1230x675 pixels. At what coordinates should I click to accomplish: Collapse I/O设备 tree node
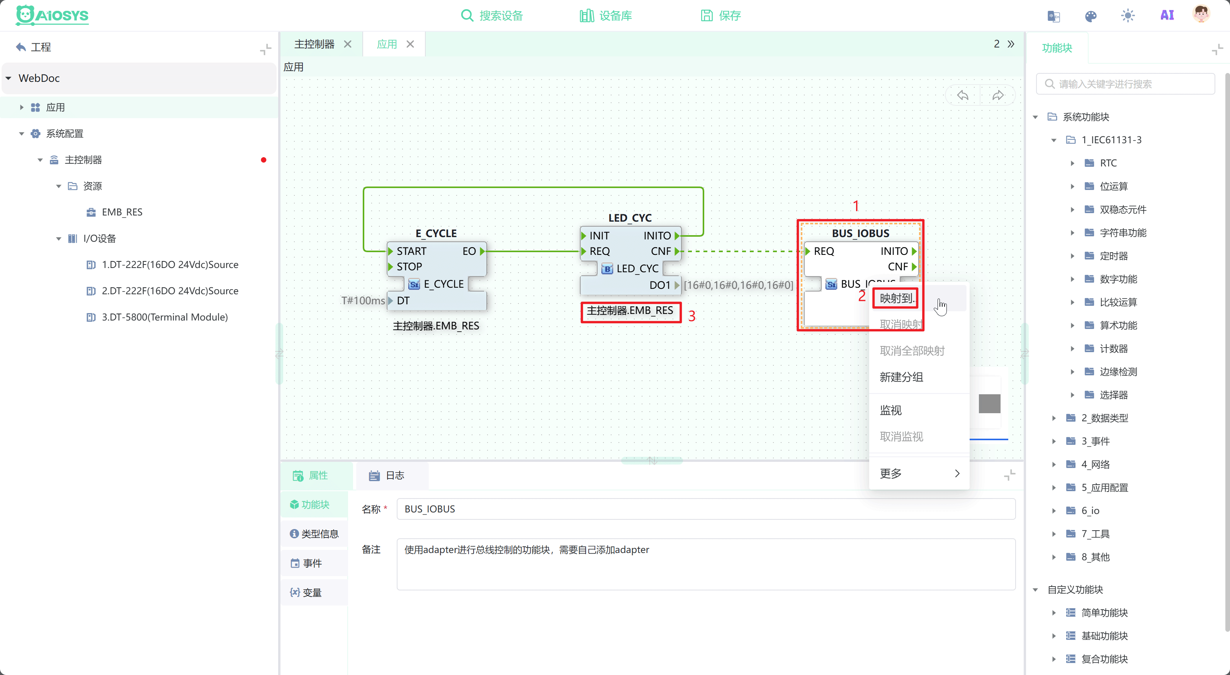pyautogui.click(x=59, y=239)
